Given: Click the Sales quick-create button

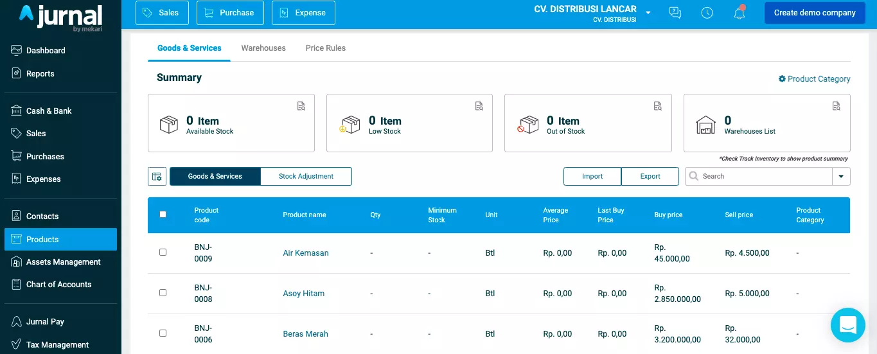Looking at the screenshot, I should click(x=161, y=13).
